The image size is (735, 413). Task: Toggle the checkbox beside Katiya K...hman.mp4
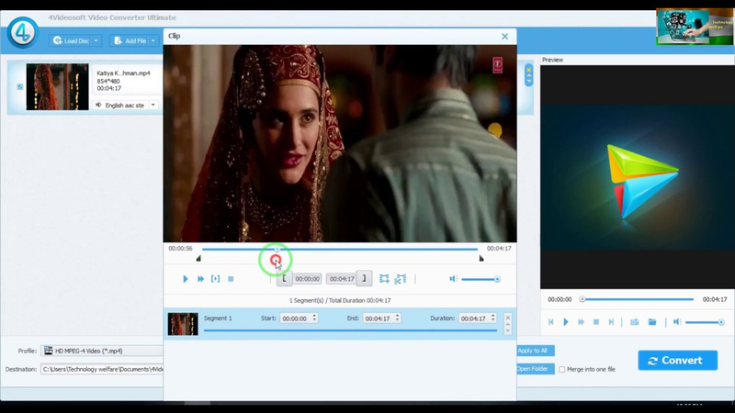[x=19, y=87]
